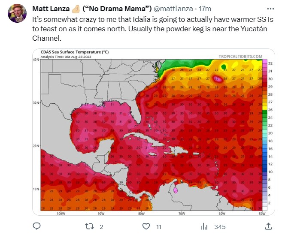Viewport: 282px width, 235px height.
Task: Like the tweet with the heart icon
Action: click(146, 226)
